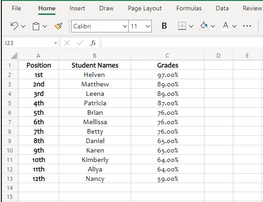Select the 12th position cell
Image resolution: width=263 pixels, height=202 pixels.
tap(39, 179)
